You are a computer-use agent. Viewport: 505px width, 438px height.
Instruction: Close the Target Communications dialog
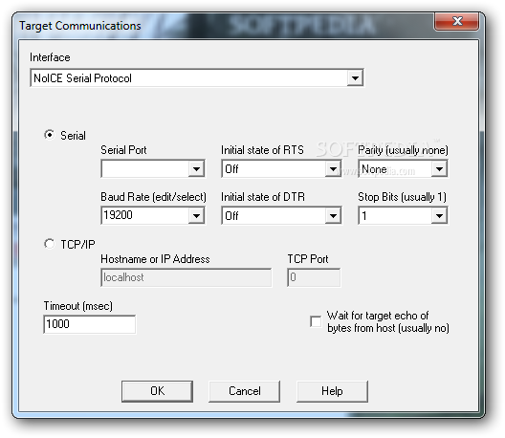pos(456,22)
